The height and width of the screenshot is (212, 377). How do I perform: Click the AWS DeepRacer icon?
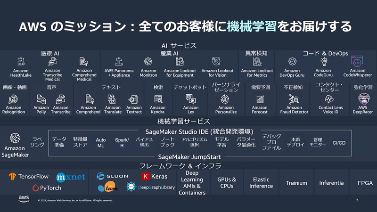pyautogui.click(x=364, y=99)
